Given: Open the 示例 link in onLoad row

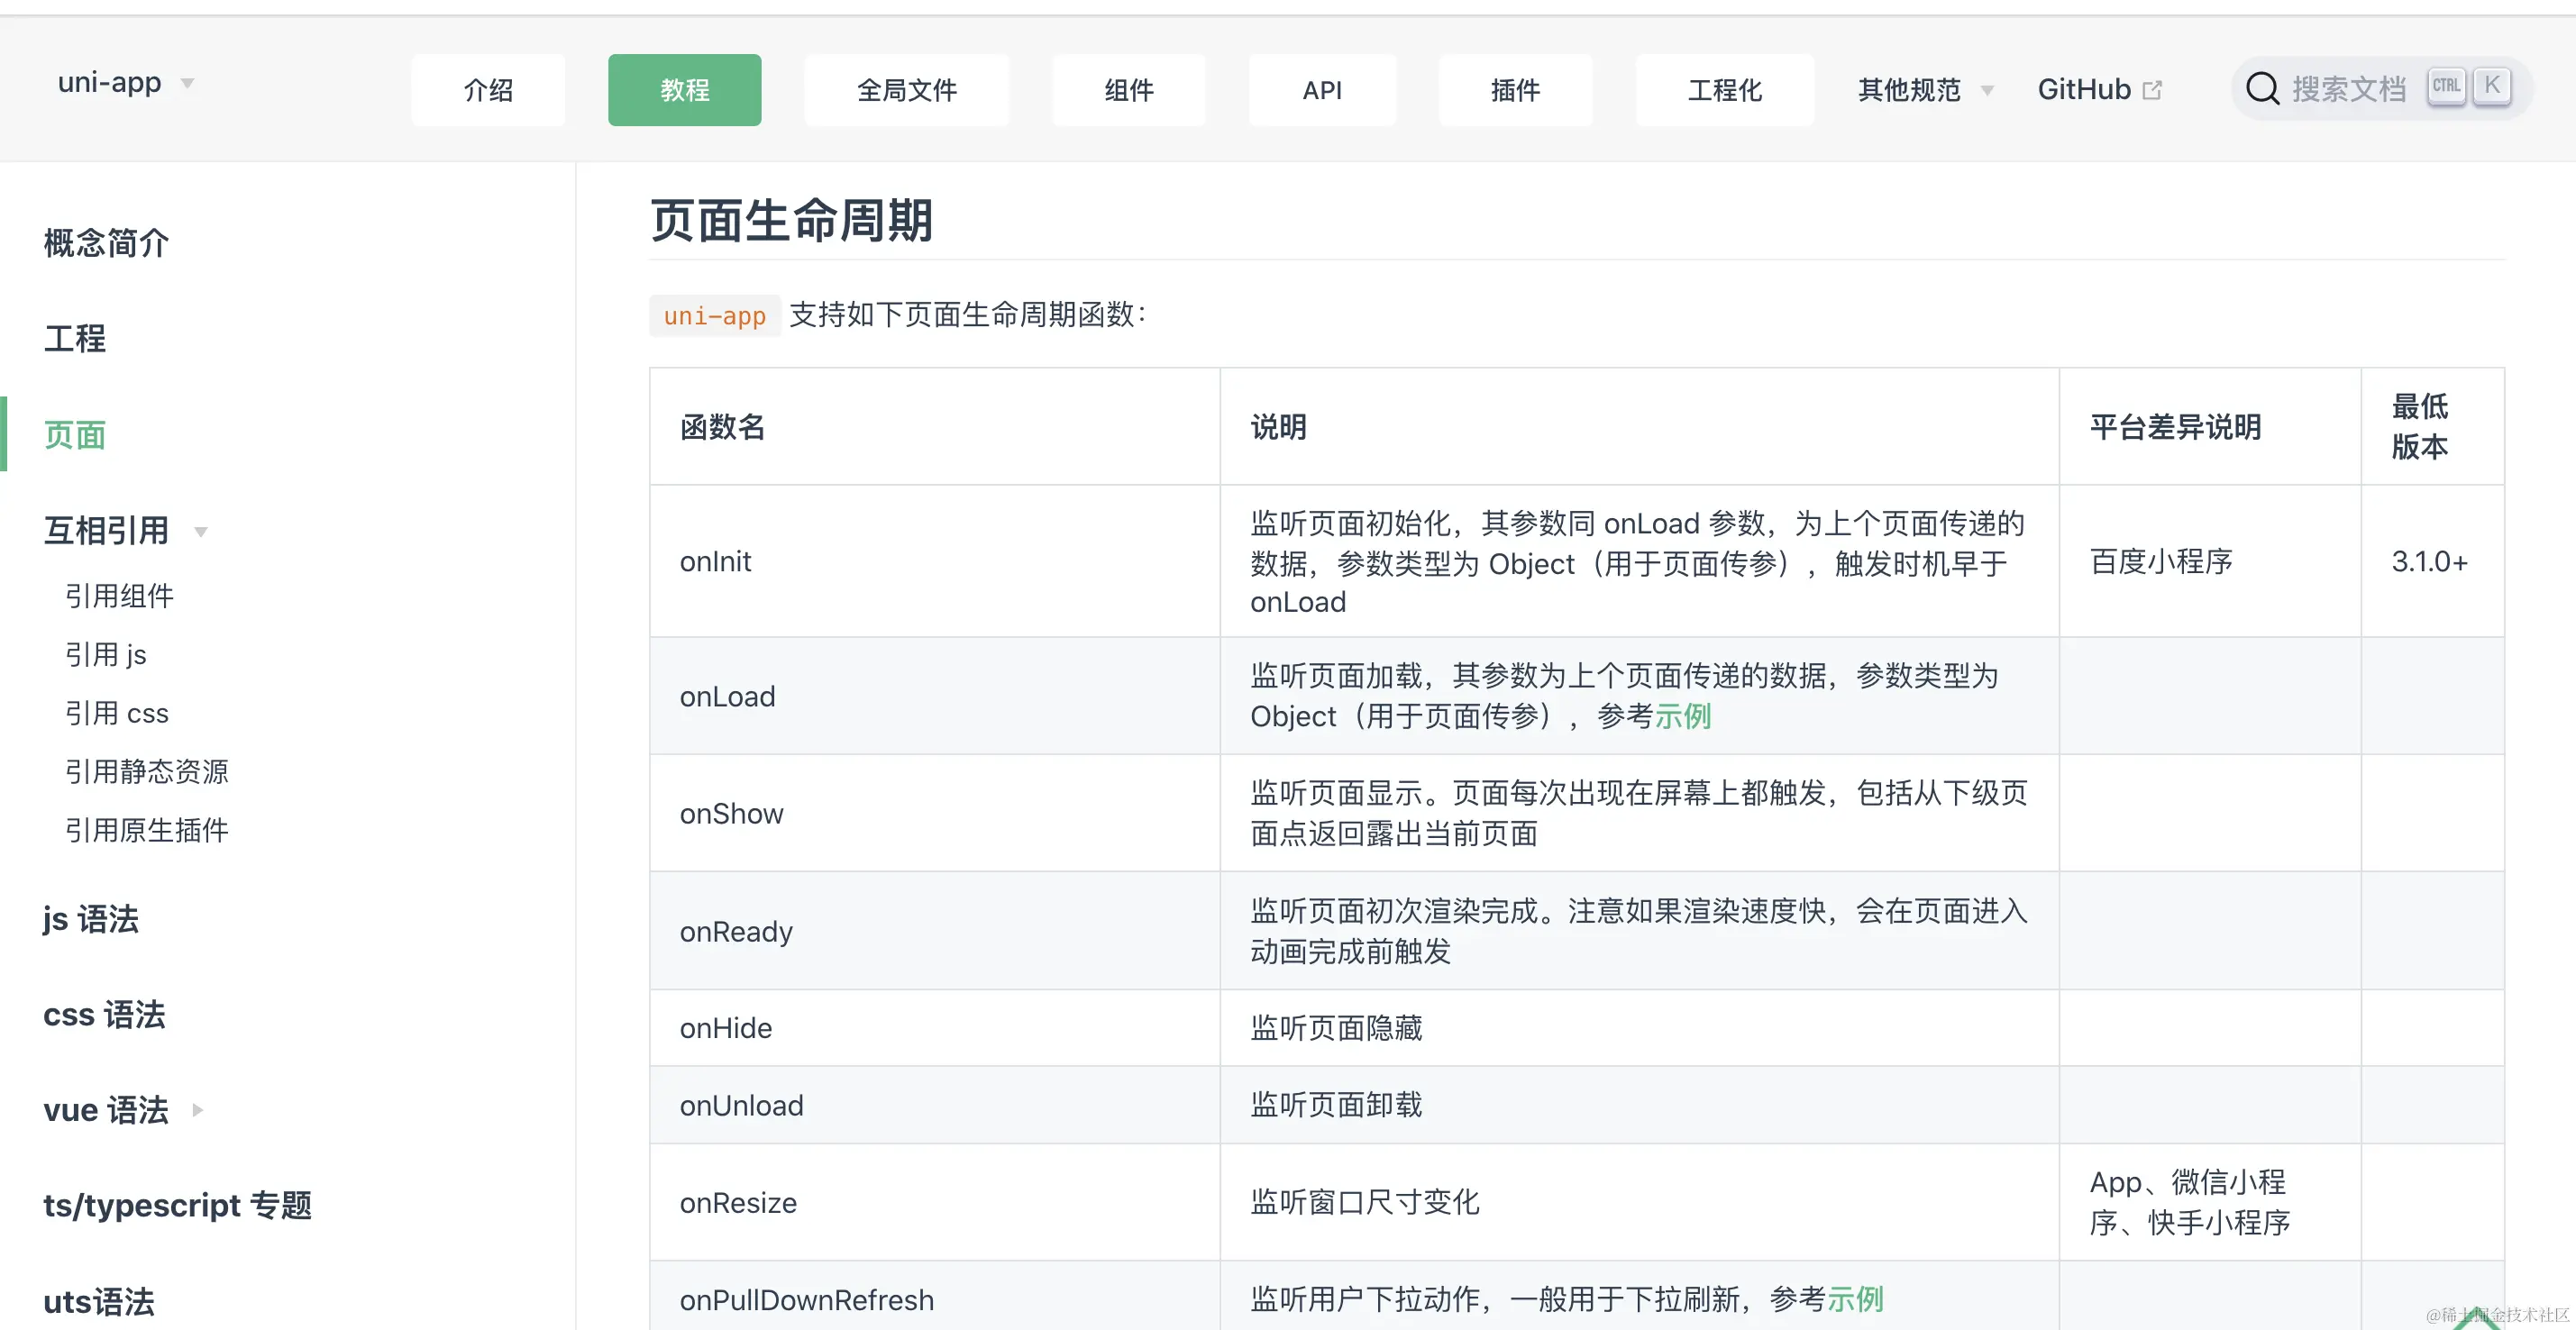Looking at the screenshot, I should [x=1683, y=716].
